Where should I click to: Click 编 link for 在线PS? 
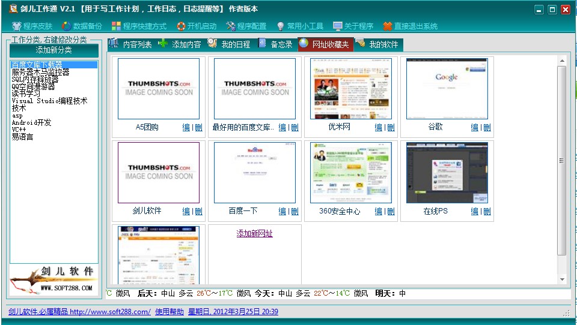475,212
